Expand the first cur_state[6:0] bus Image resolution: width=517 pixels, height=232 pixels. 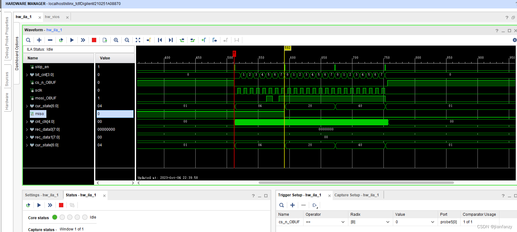click(x=27, y=106)
